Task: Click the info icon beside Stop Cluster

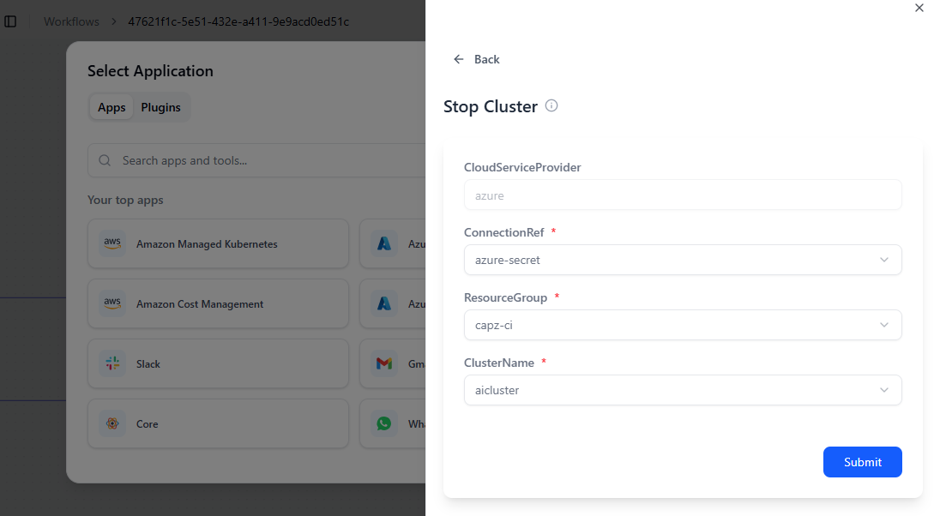Action: [551, 106]
